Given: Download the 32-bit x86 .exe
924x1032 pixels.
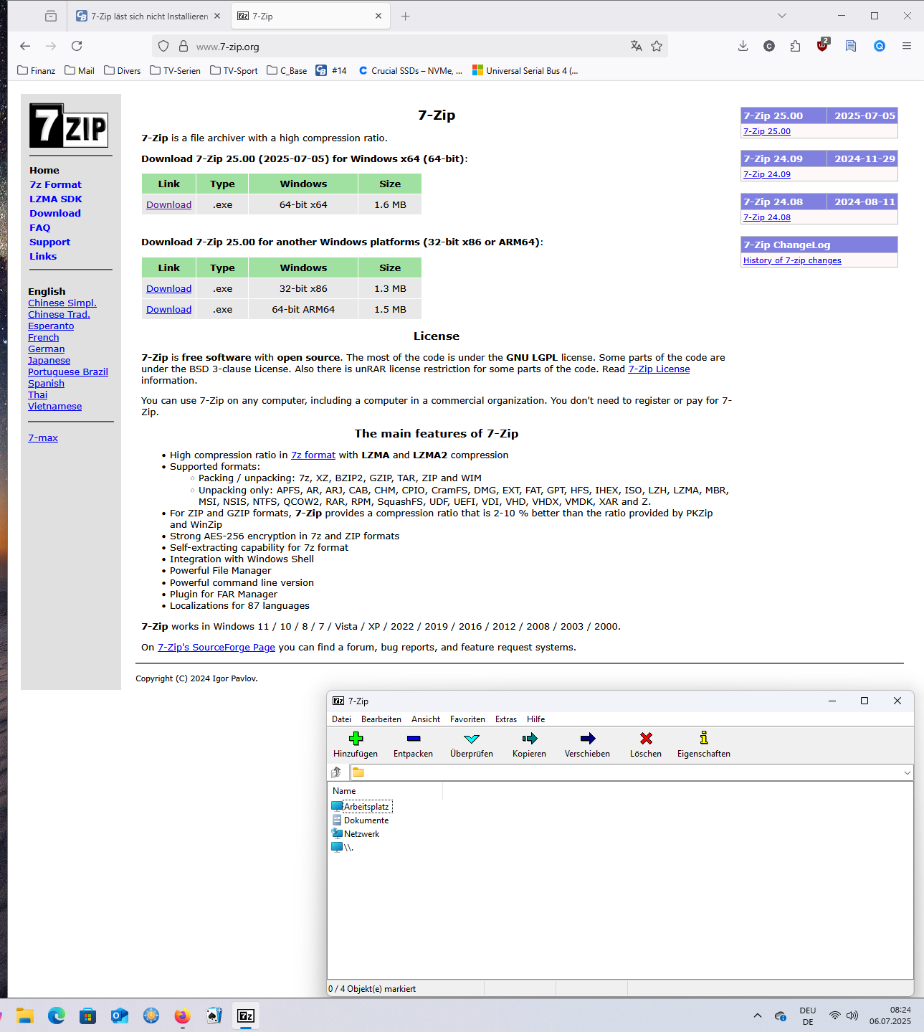Looking at the screenshot, I should [x=168, y=288].
